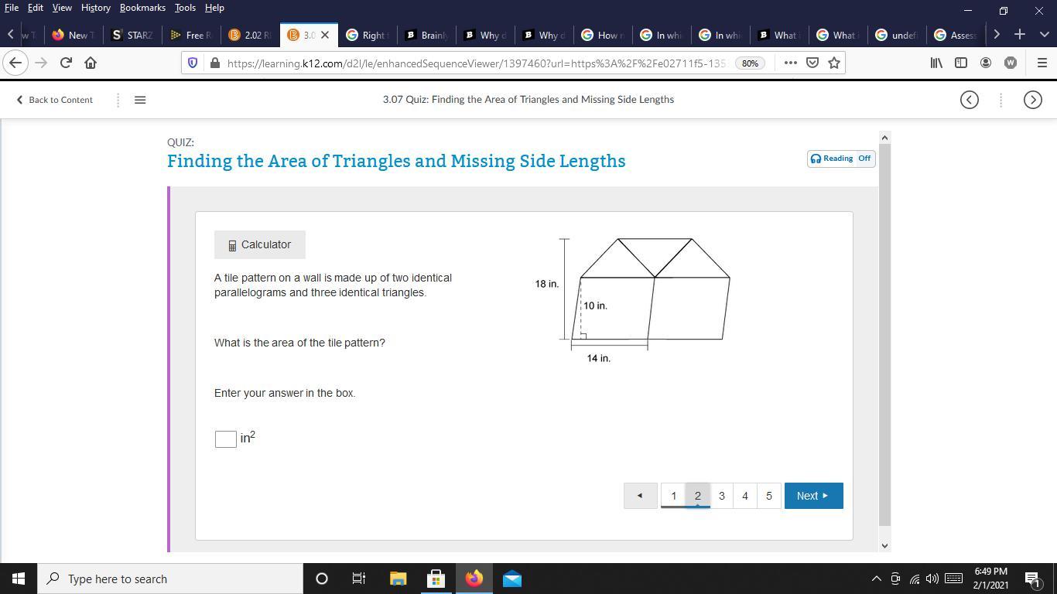Image resolution: width=1057 pixels, height=594 pixels.
Task: Switch to the Brainly tab
Action: 426,35
